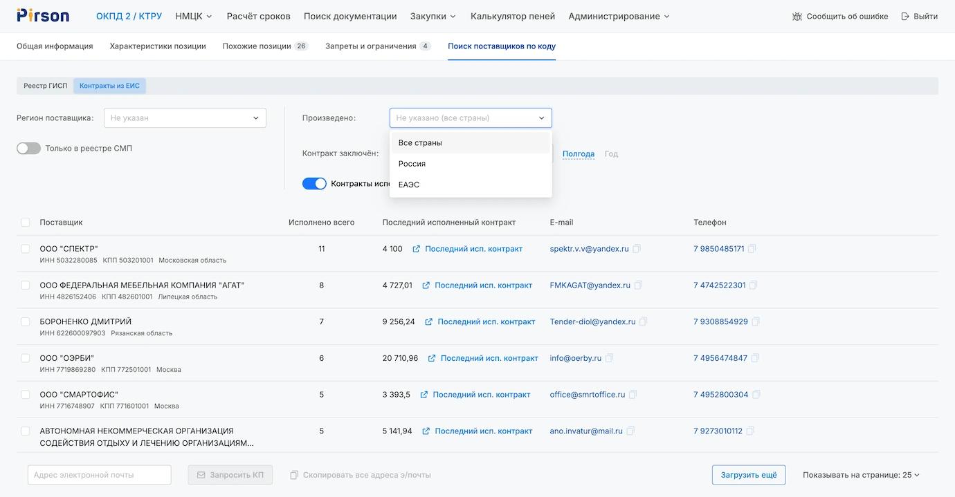The height and width of the screenshot is (497, 955).
Task: Select the ООО "СПЕКТР" supplier checkbox
Action: pos(26,249)
